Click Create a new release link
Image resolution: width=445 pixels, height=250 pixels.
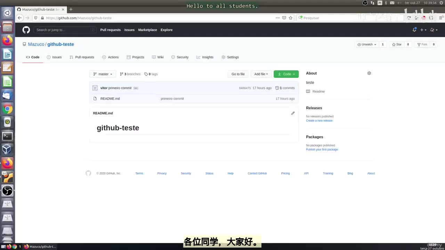coord(319,120)
